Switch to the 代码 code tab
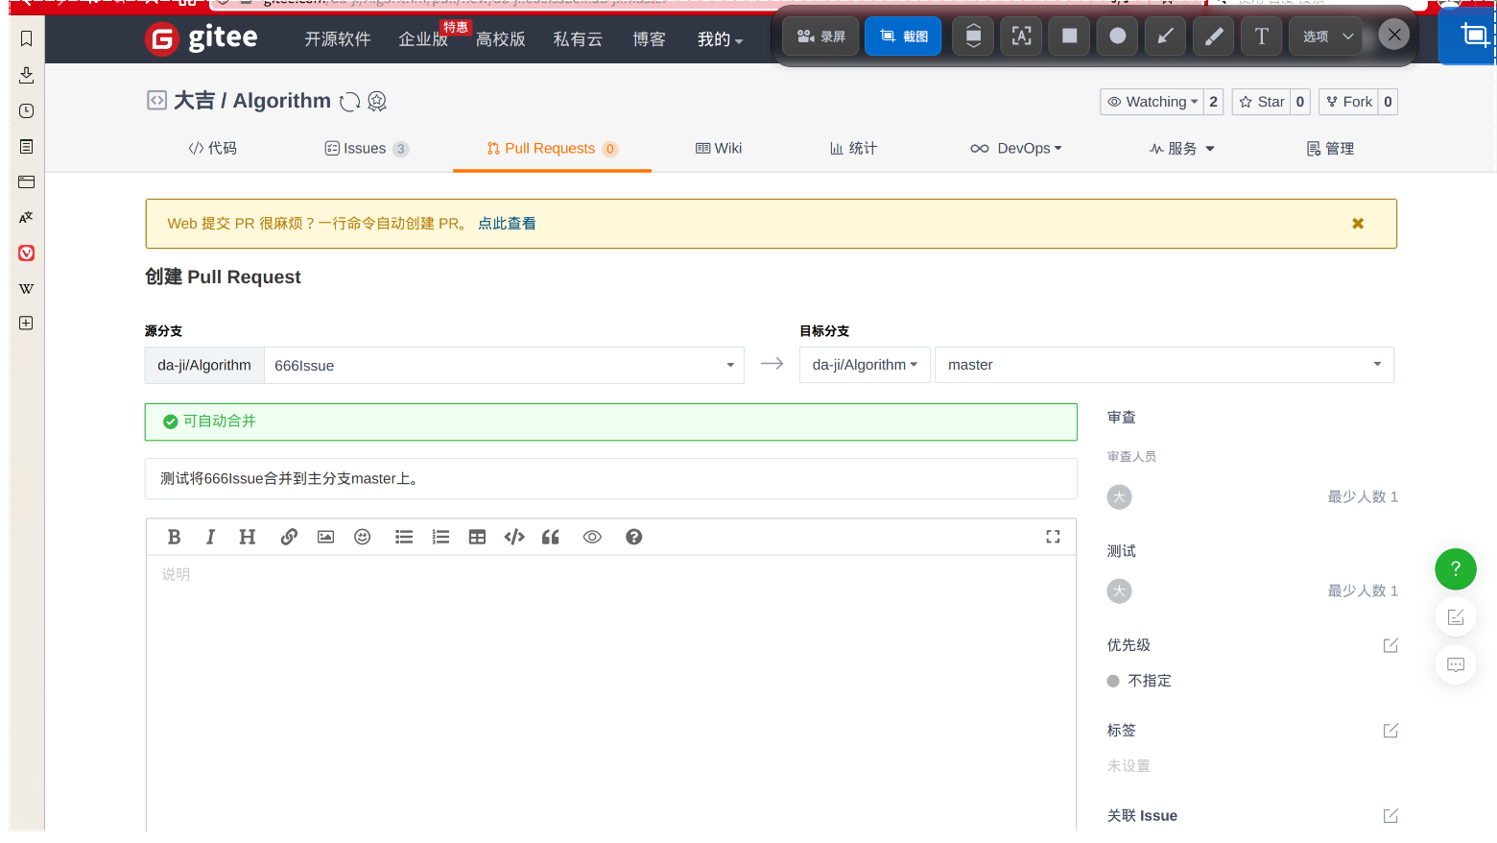This screenshot has width=1497, height=843. pyautogui.click(x=213, y=149)
